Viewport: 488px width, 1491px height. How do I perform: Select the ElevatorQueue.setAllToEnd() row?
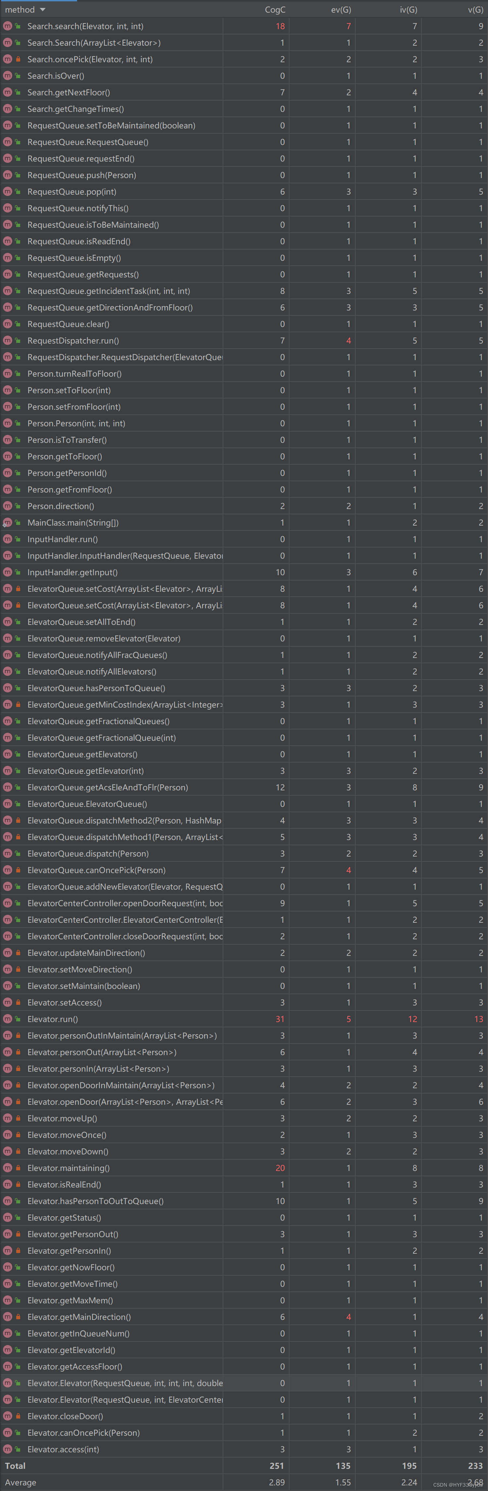(244, 622)
